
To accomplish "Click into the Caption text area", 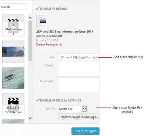I will pos(79,69).
